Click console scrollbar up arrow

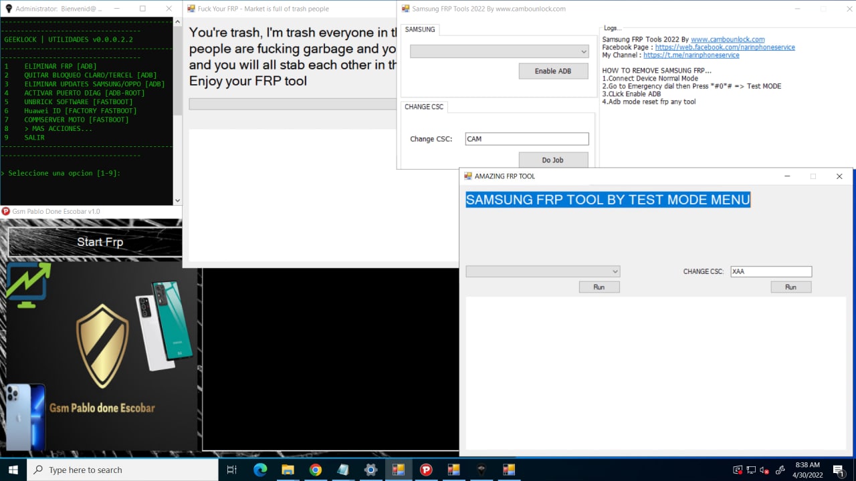coord(177,22)
